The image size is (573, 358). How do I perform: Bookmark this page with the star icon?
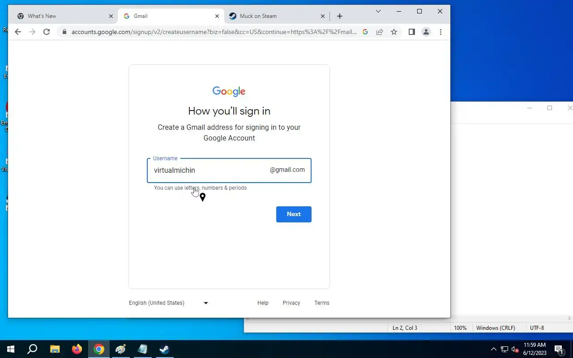[x=394, y=32]
